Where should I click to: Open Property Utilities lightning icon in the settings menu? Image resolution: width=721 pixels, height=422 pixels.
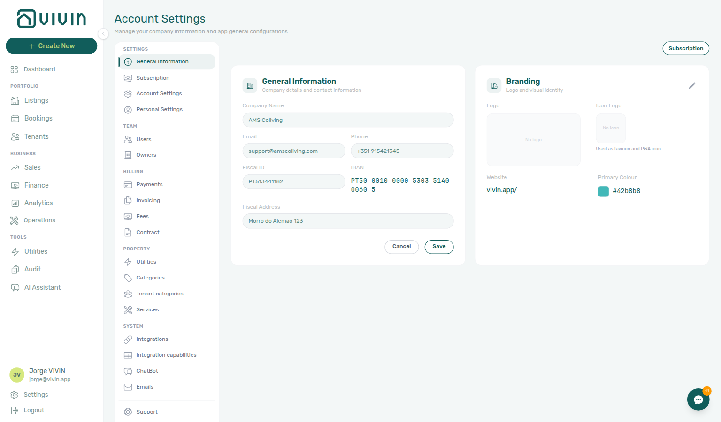128,262
